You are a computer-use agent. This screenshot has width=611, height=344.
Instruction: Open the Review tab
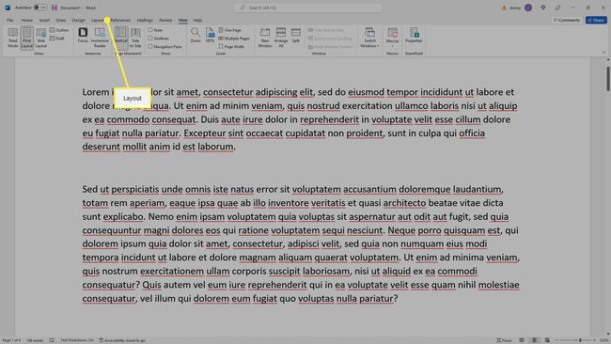(x=165, y=20)
